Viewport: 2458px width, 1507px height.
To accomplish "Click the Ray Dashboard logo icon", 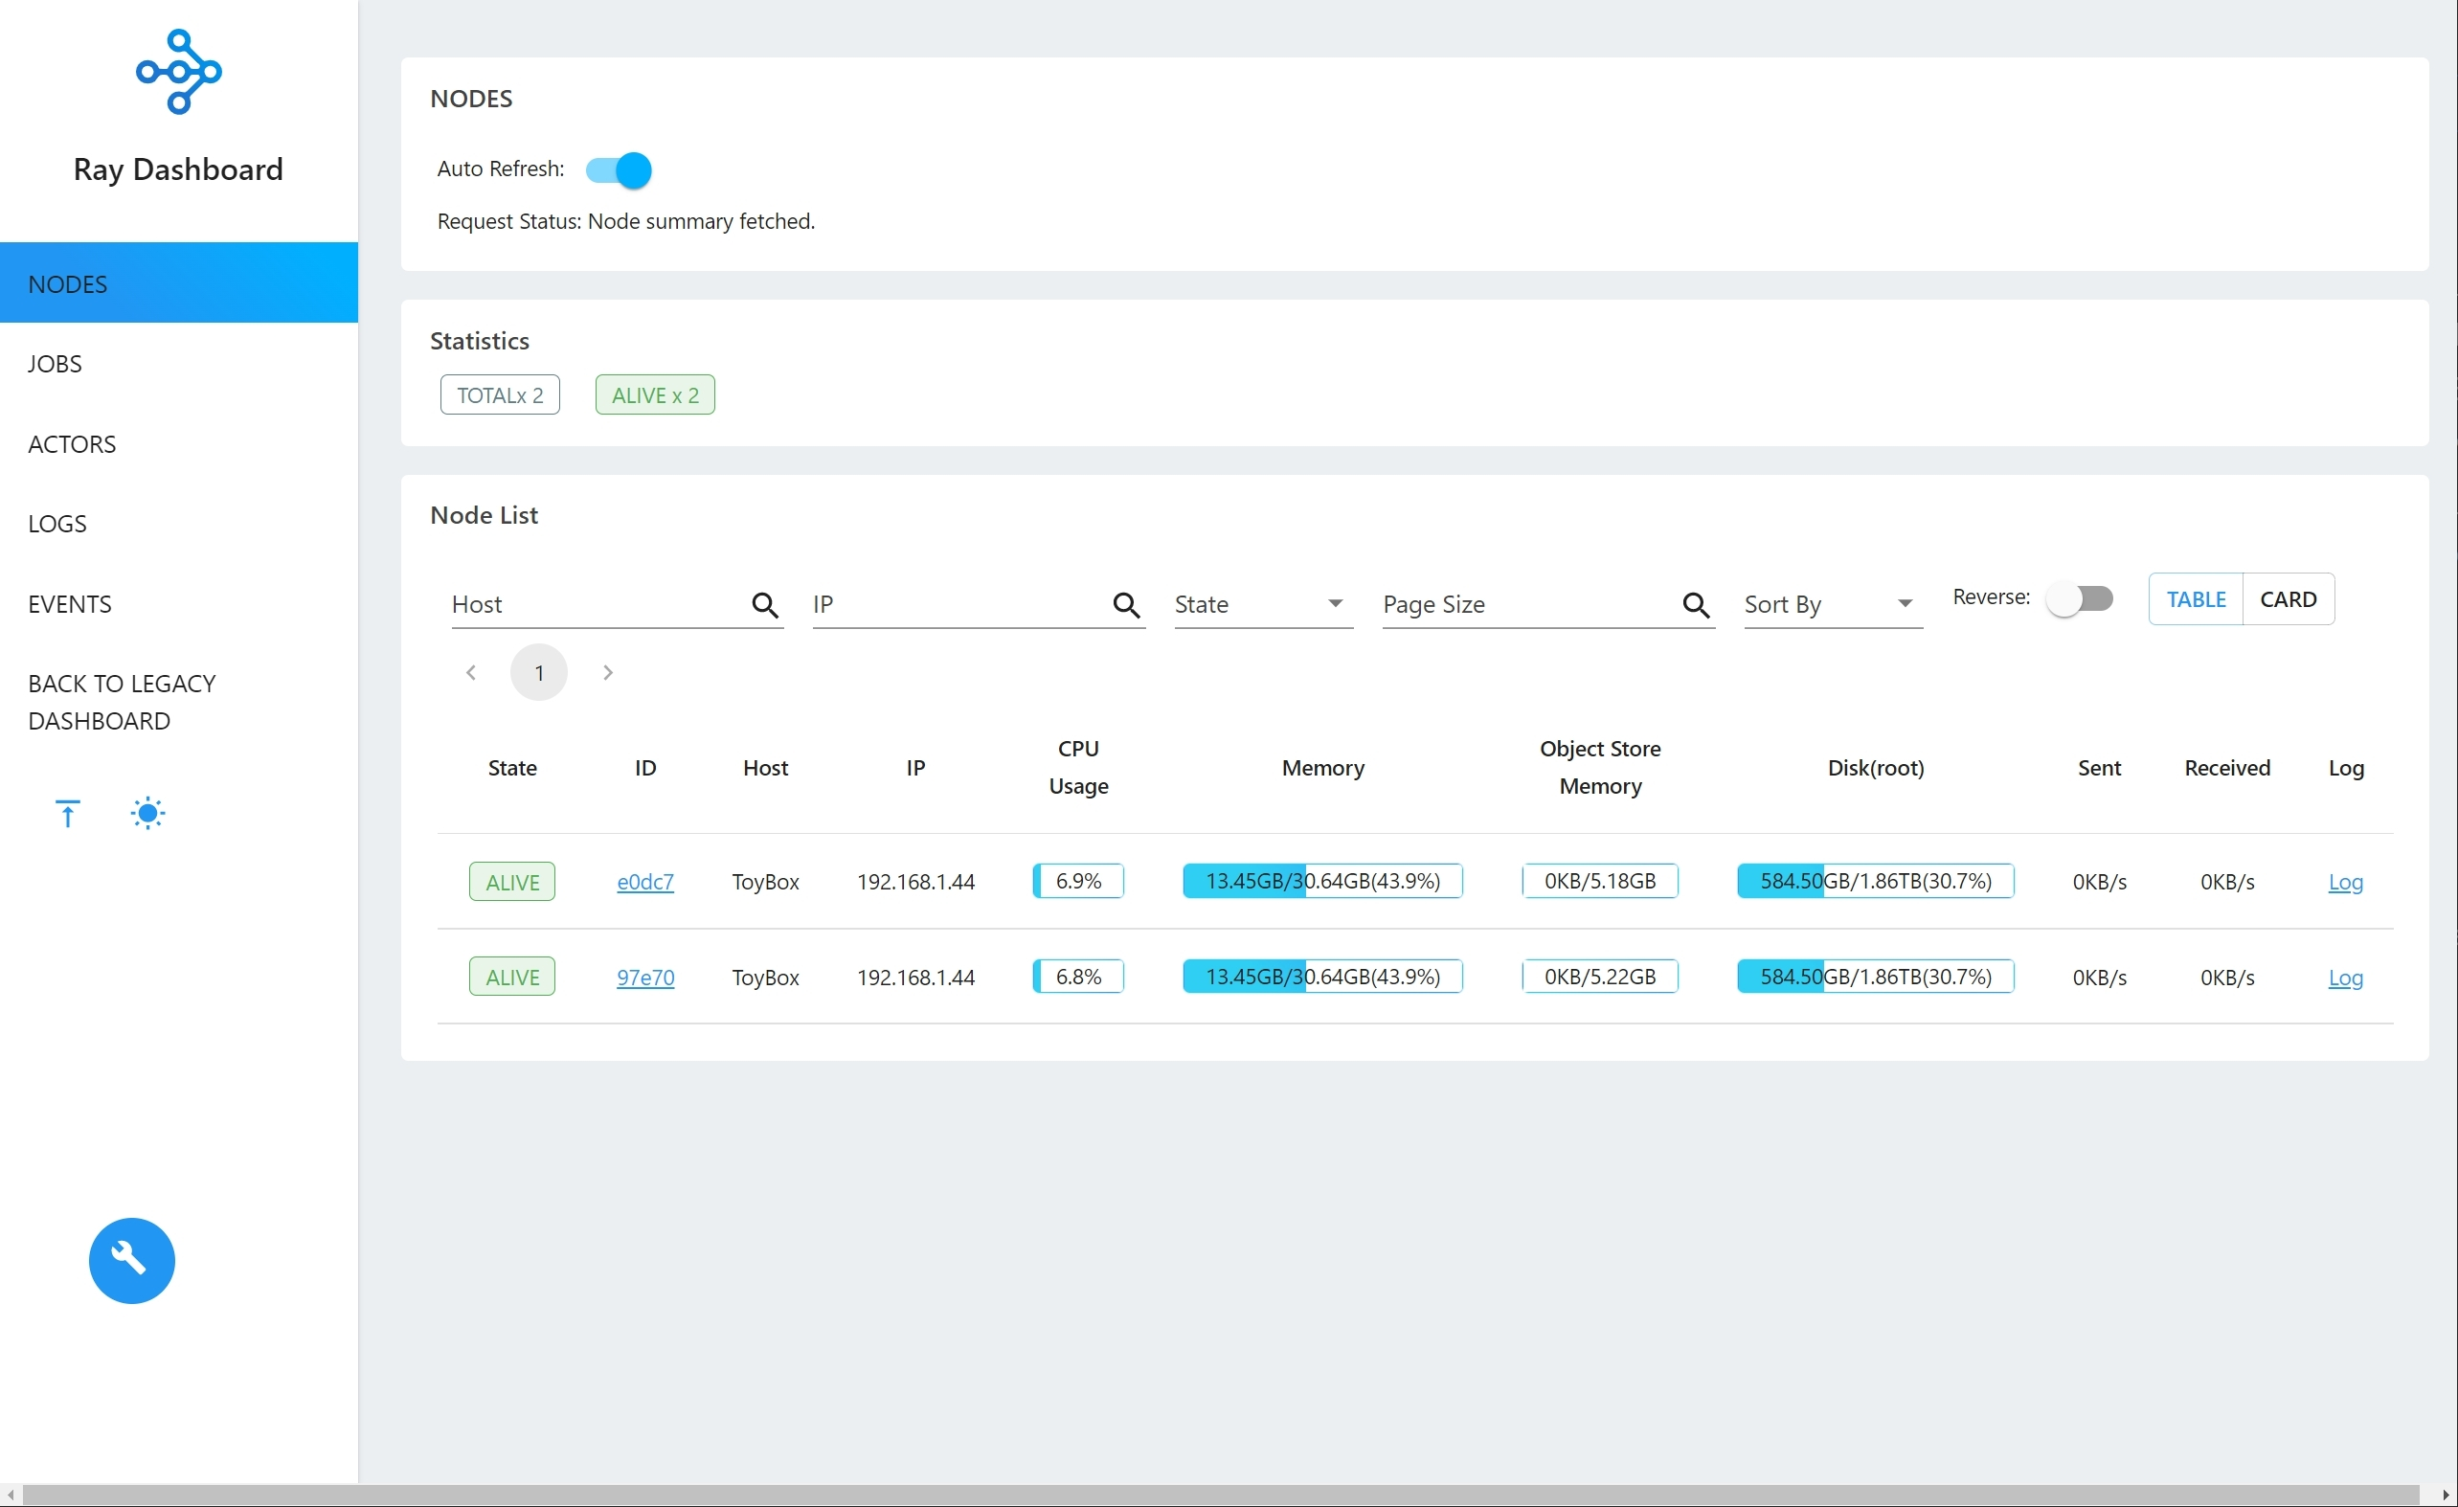I will (x=178, y=72).
